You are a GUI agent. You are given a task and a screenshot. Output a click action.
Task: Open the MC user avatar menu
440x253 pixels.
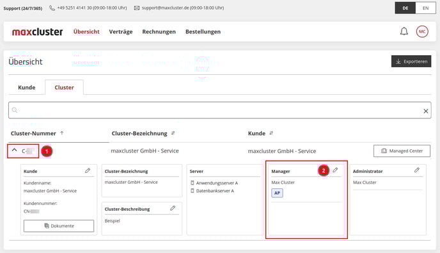point(422,31)
